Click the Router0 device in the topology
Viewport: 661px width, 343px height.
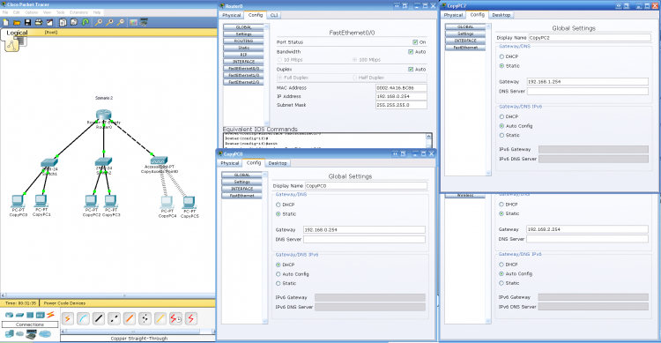click(103, 115)
